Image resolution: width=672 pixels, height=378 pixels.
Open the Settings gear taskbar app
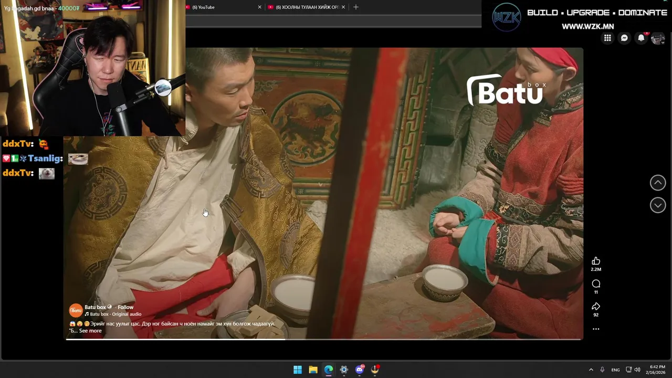[344, 370]
